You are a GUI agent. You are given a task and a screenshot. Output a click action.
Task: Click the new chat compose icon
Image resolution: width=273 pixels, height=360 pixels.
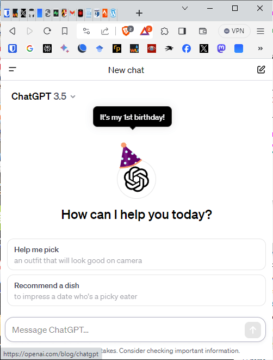[x=261, y=70]
